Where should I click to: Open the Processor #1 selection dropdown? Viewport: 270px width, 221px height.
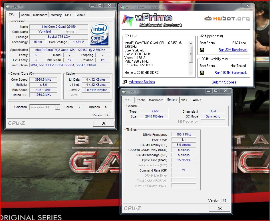[x=58, y=107]
